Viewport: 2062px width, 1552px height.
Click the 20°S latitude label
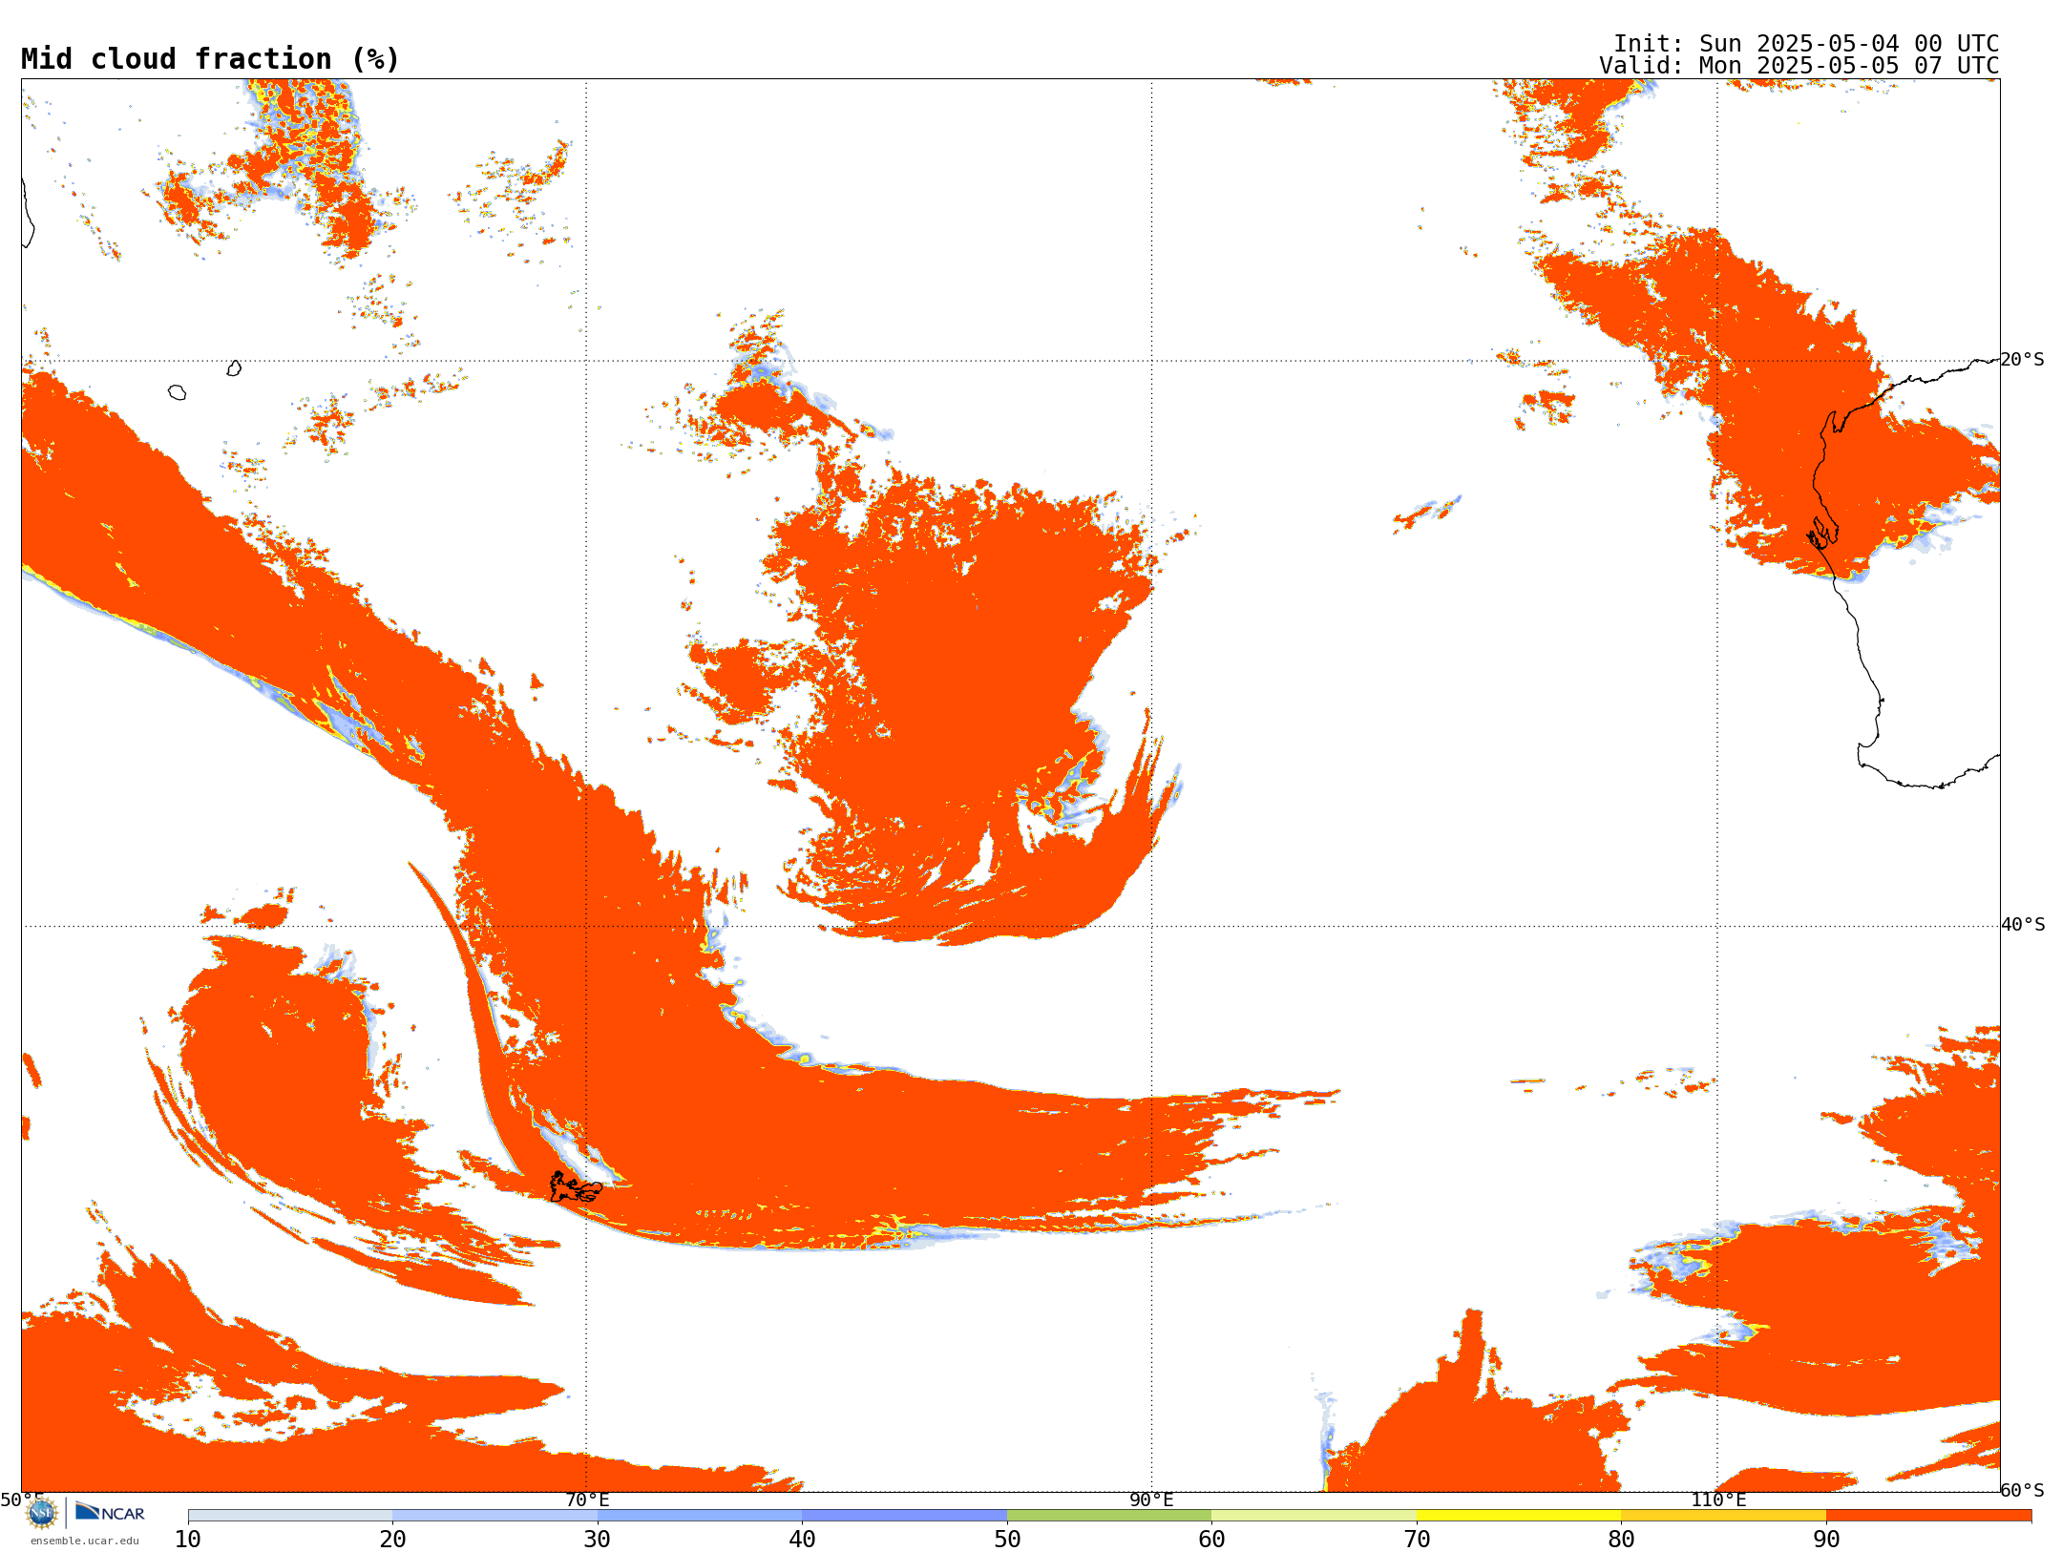2022,360
